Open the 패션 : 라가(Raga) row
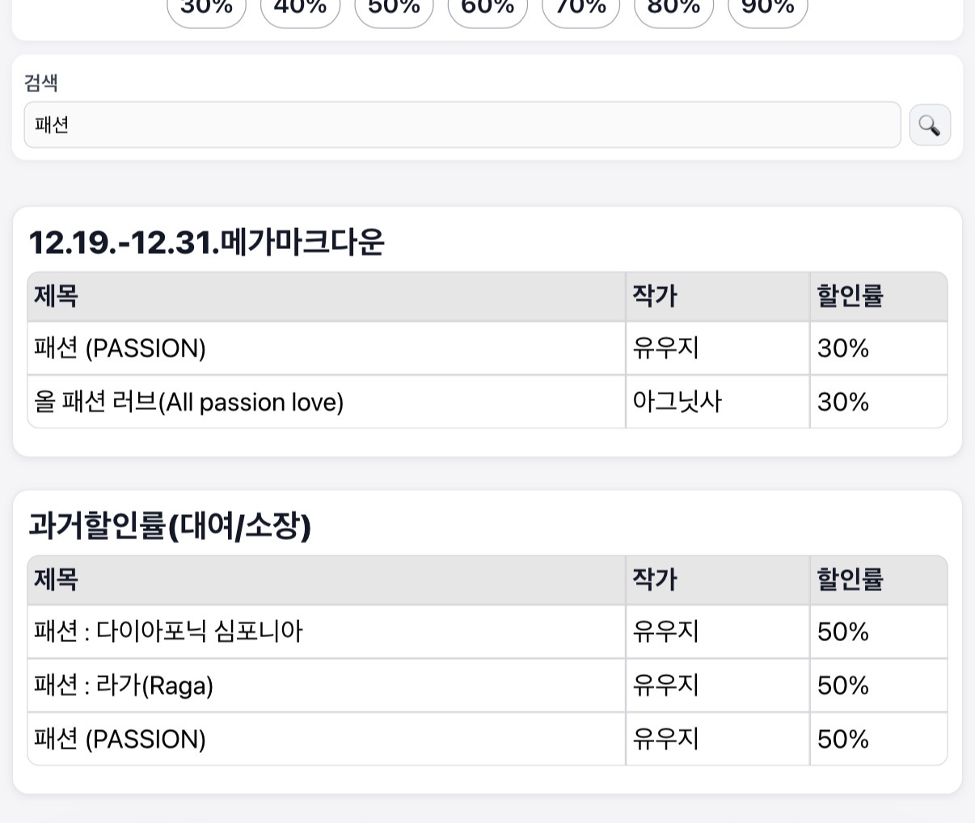The height and width of the screenshot is (823, 975). point(124,686)
